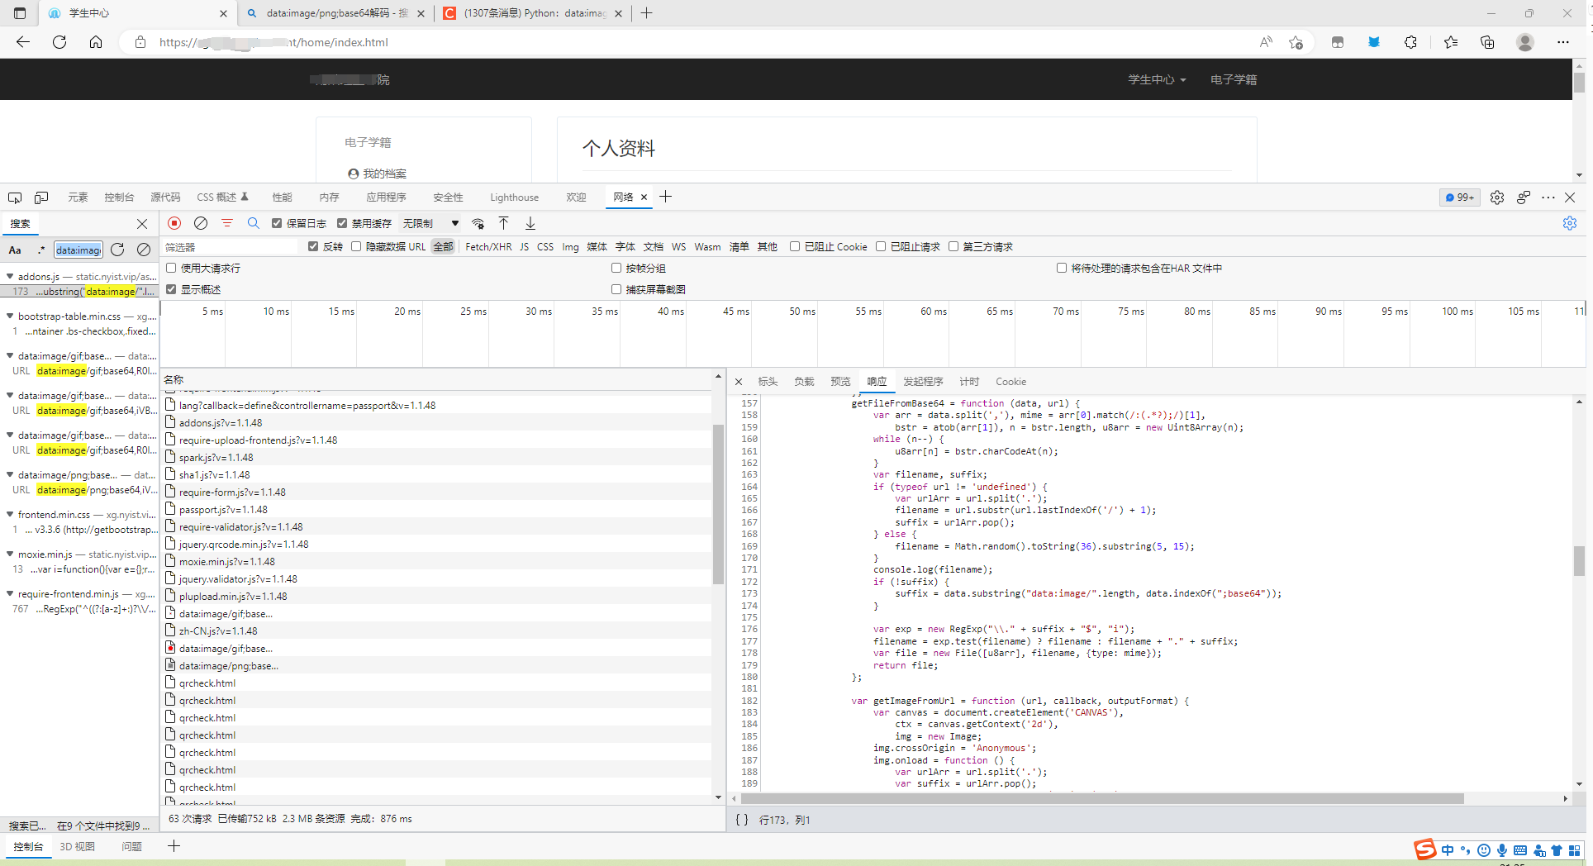The height and width of the screenshot is (866, 1593).
Task: Click the network filter input field
Action: (230, 247)
